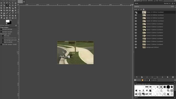Viewport: 176px width, 99px height.
Task: Choose Set background color radio option
Action: point(3,40)
